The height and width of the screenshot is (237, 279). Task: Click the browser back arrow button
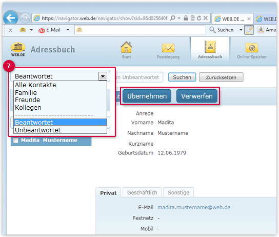coord(10,18)
